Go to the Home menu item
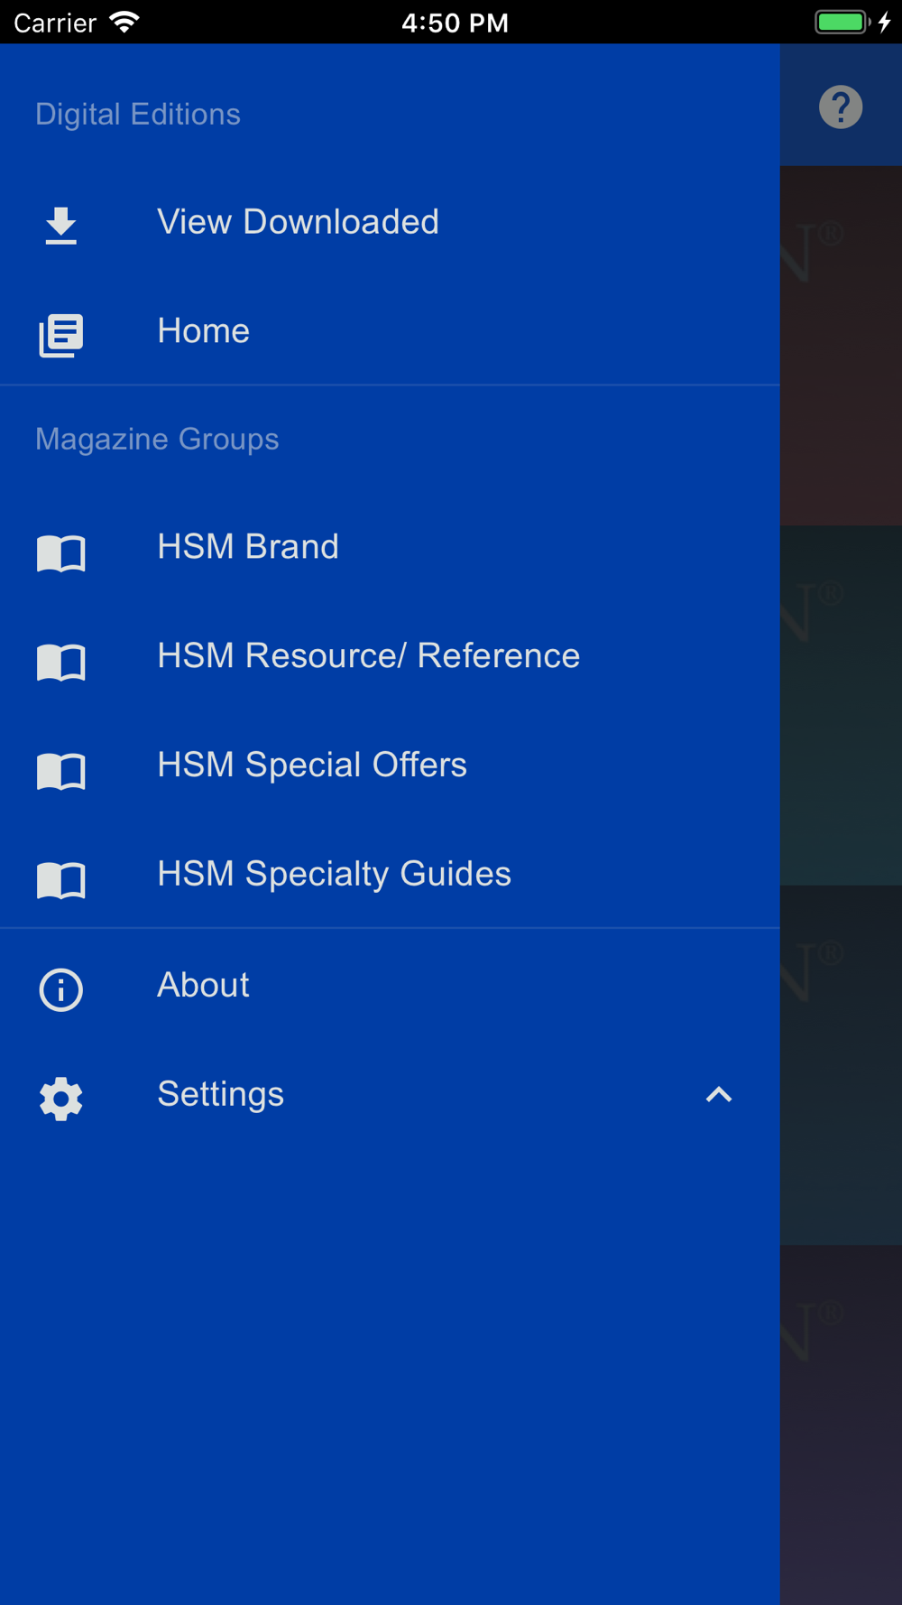This screenshot has width=902, height=1605. (203, 331)
